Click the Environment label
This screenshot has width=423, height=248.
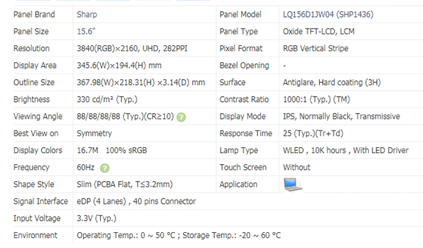pyautogui.click(x=36, y=235)
